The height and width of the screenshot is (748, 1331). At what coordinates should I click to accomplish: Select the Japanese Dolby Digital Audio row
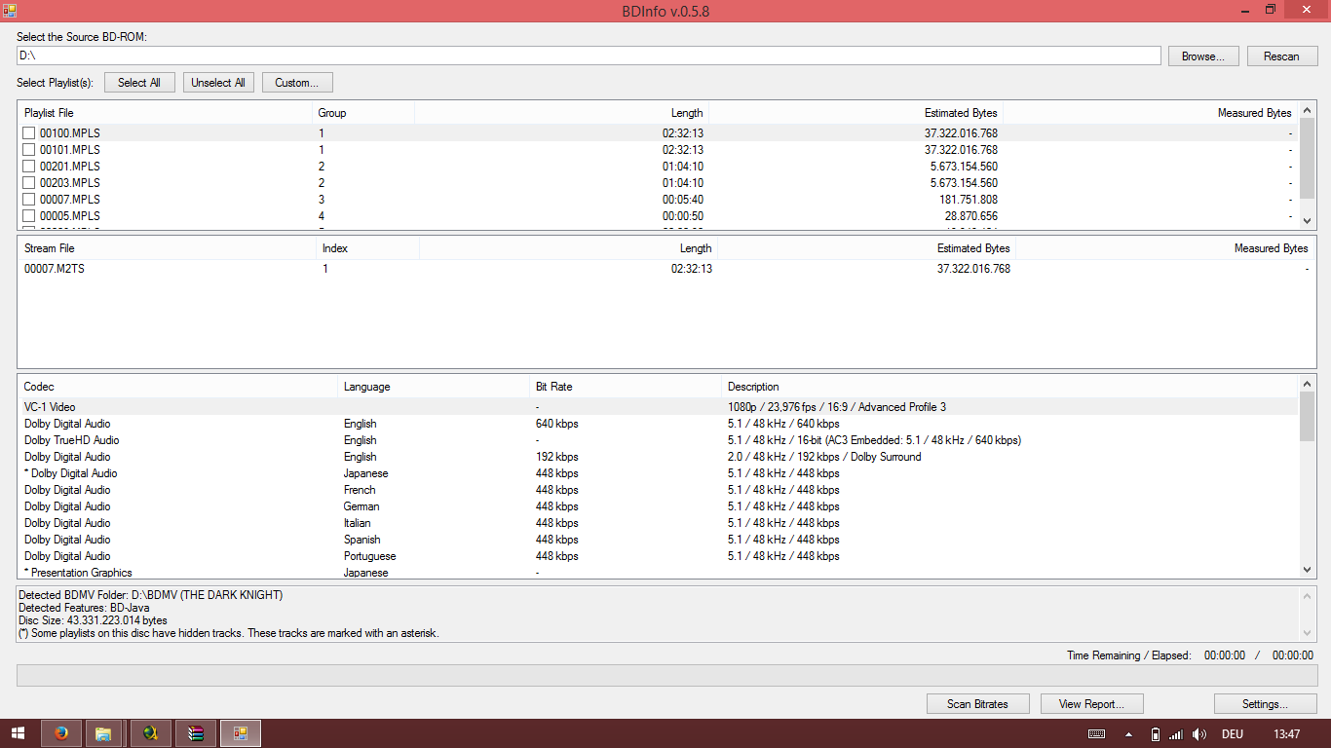point(659,473)
